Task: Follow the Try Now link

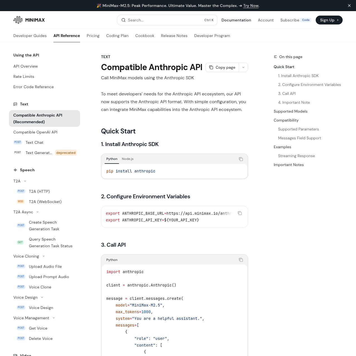Action: click(x=251, y=6)
